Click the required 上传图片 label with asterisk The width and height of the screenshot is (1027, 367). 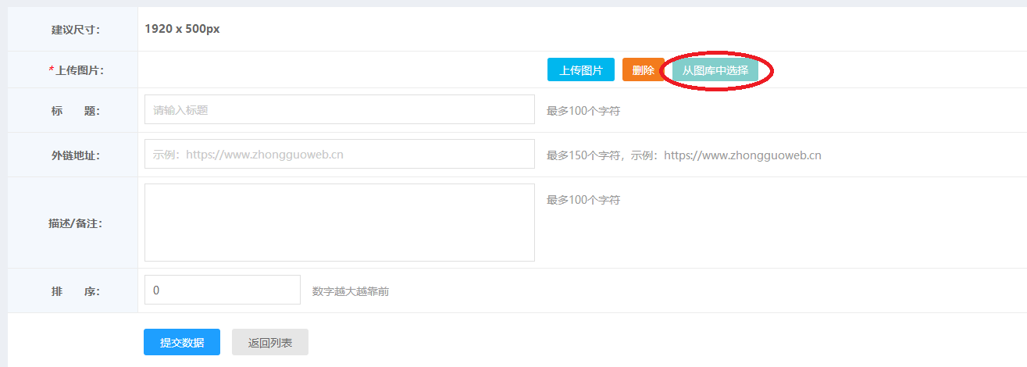[x=76, y=70]
